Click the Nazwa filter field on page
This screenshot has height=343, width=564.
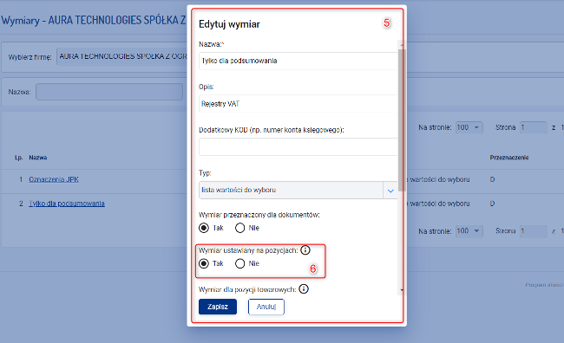click(109, 92)
